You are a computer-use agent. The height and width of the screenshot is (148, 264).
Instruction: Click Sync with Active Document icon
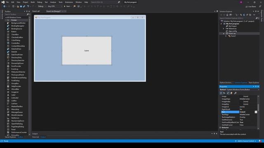coord(241,15)
